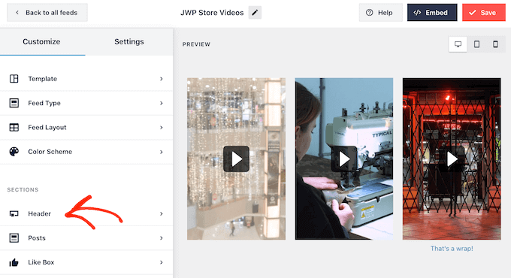Screen dimensions: 511x278
Task: Expand the Posts section chevron
Action: point(162,238)
